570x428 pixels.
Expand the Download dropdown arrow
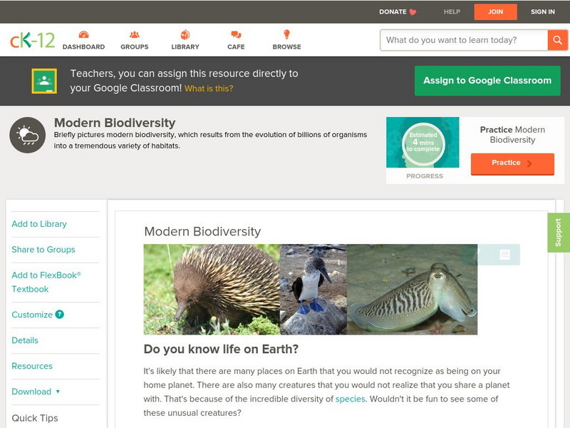point(58,392)
